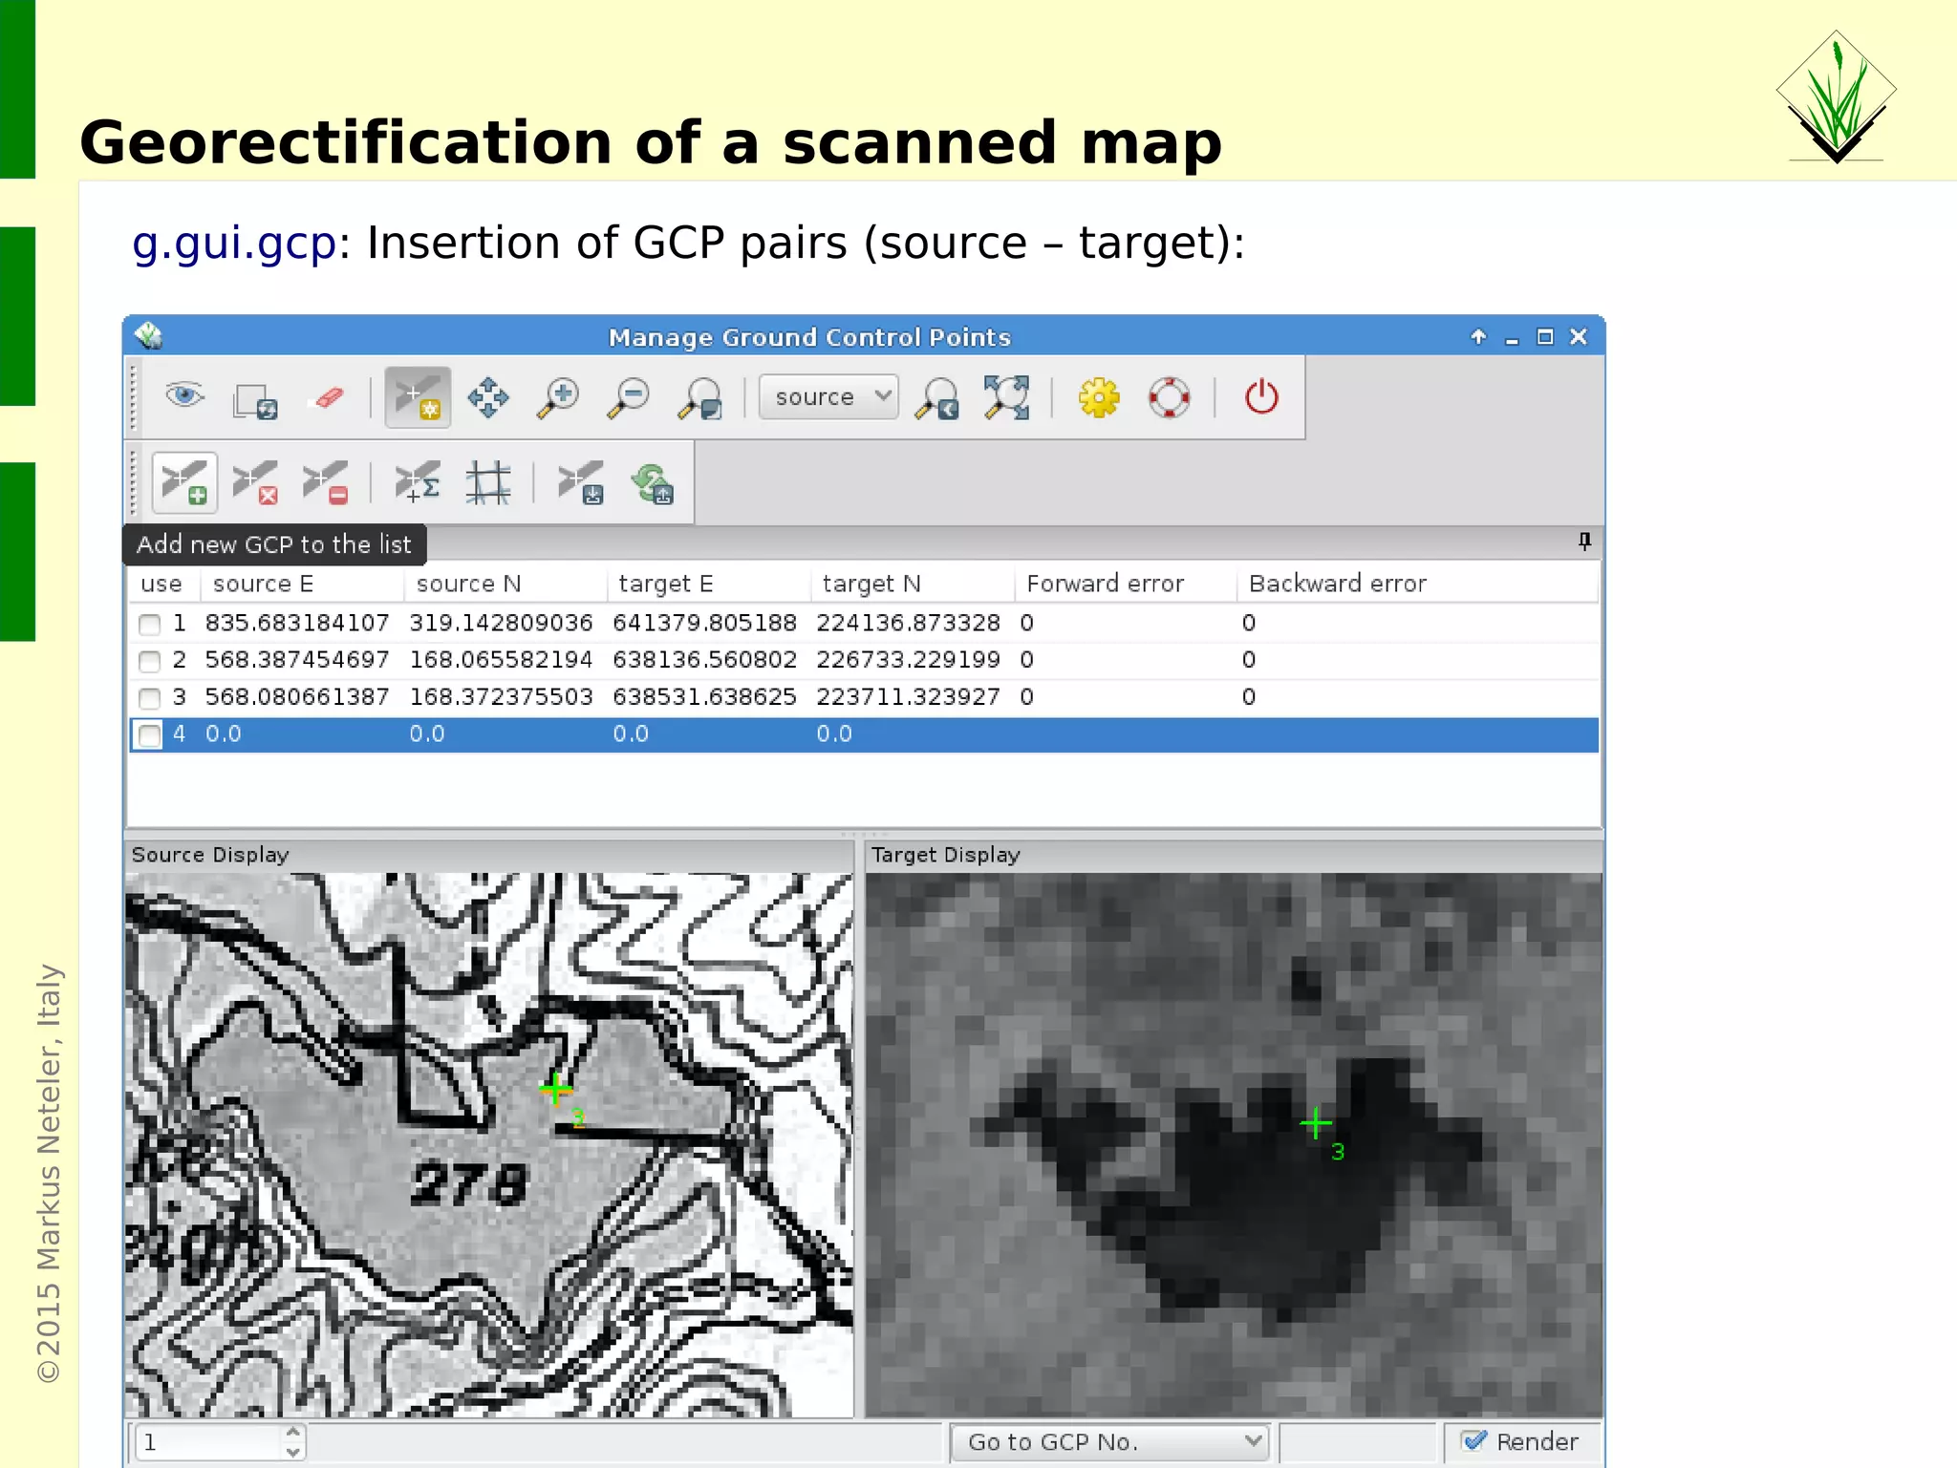Click the Display map eye icon
This screenshot has height=1468, width=1957.
coord(184,396)
